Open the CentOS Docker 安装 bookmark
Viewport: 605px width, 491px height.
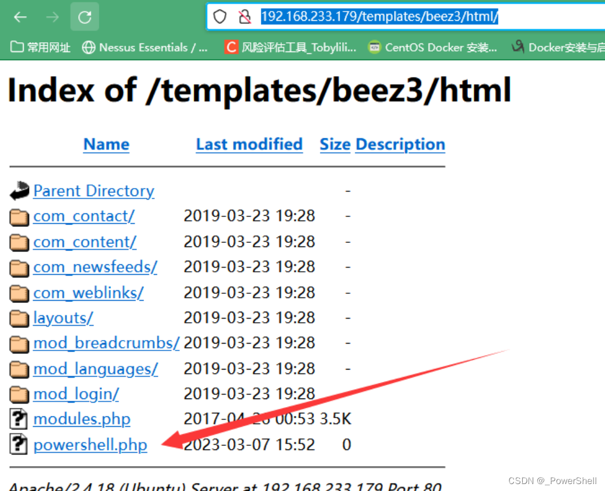click(432, 47)
